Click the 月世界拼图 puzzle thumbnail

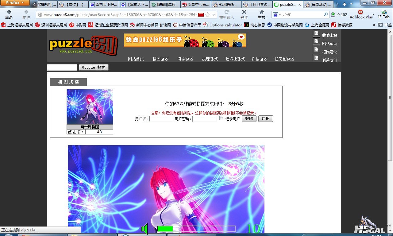[90, 107]
